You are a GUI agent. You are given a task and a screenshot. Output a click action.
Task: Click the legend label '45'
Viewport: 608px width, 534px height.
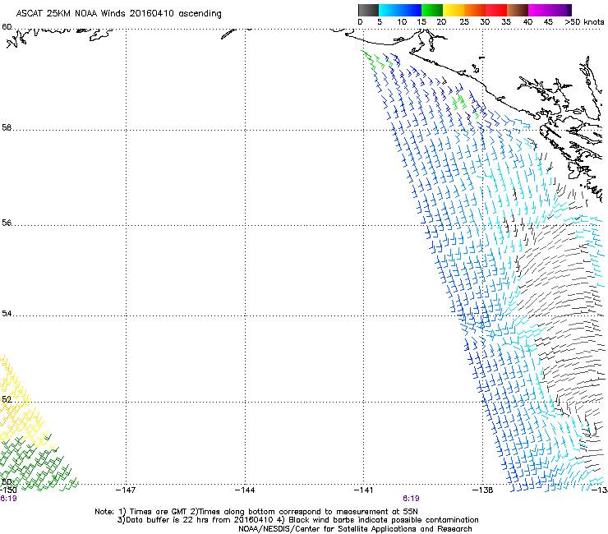tap(548, 22)
